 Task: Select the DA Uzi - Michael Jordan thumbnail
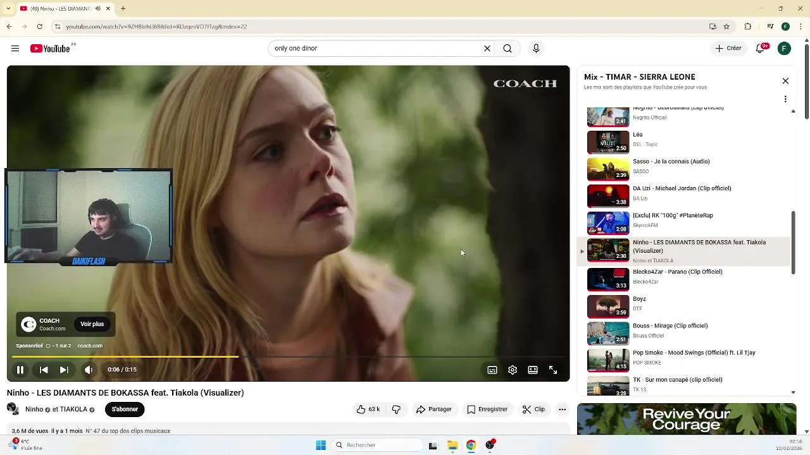(x=608, y=196)
